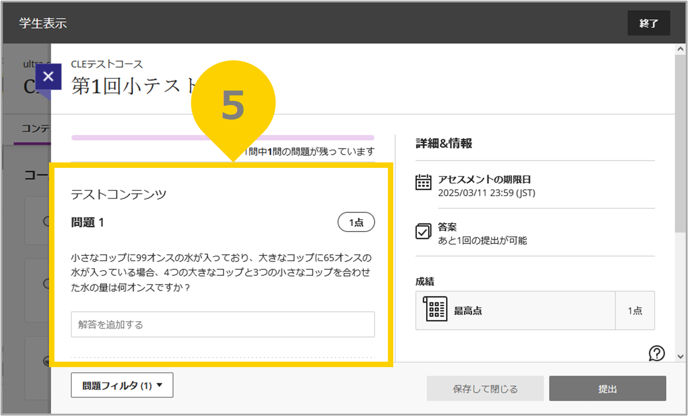Click the calendar icon by アセスメントの期限日
The width and height of the screenshot is (688, 416).
pyautogui.click(x=424, y=182)
